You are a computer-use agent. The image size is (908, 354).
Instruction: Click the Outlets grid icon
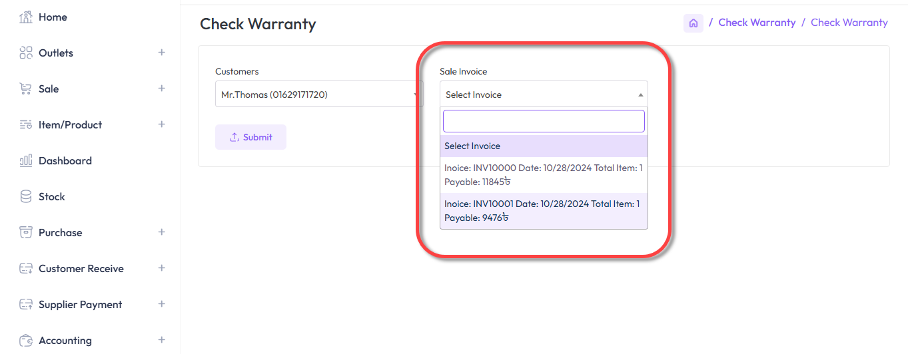point(26,53)
